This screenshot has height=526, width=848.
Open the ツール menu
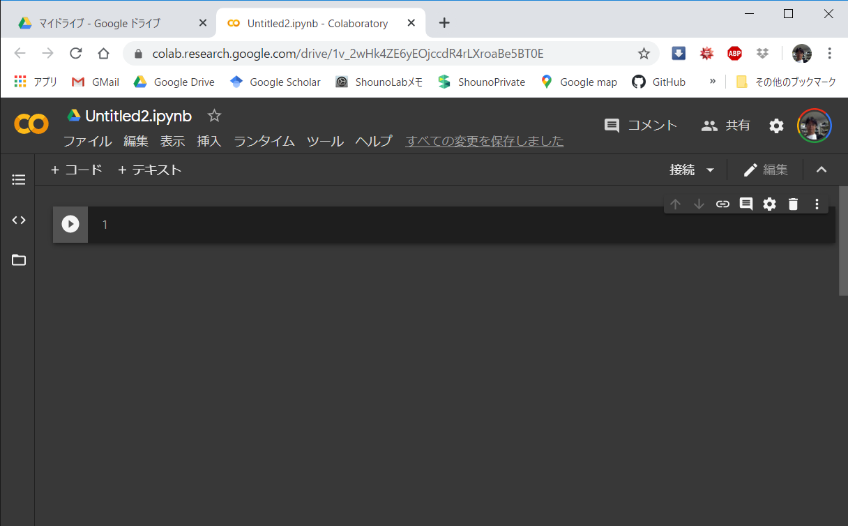pos(325,141)
